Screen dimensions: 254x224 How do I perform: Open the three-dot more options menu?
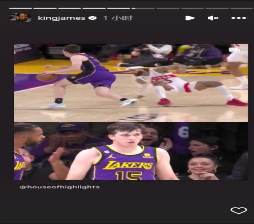pos(239,18)
